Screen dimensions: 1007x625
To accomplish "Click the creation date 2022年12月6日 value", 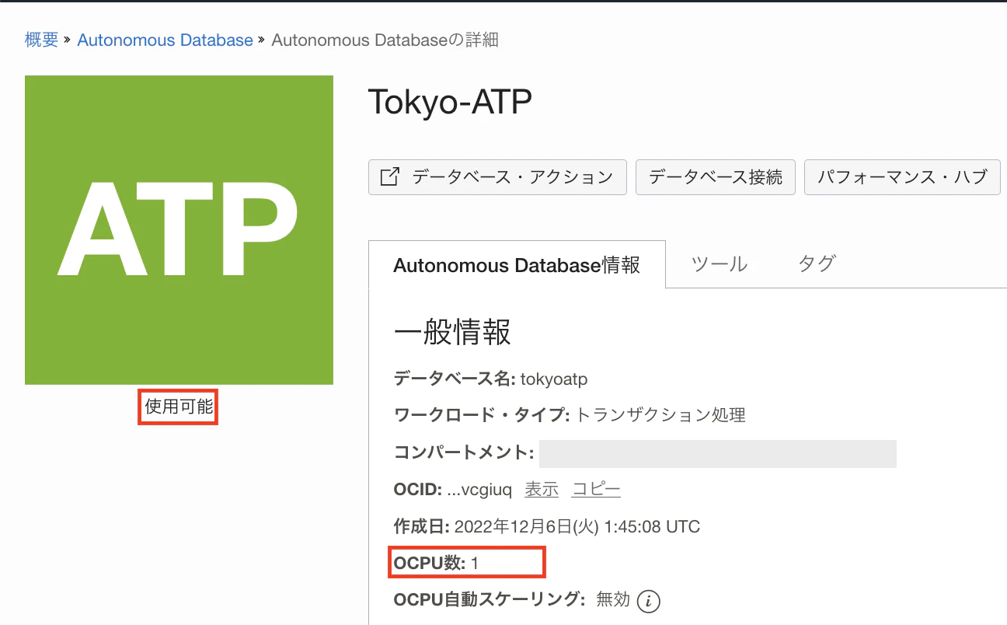I will 577,527.
